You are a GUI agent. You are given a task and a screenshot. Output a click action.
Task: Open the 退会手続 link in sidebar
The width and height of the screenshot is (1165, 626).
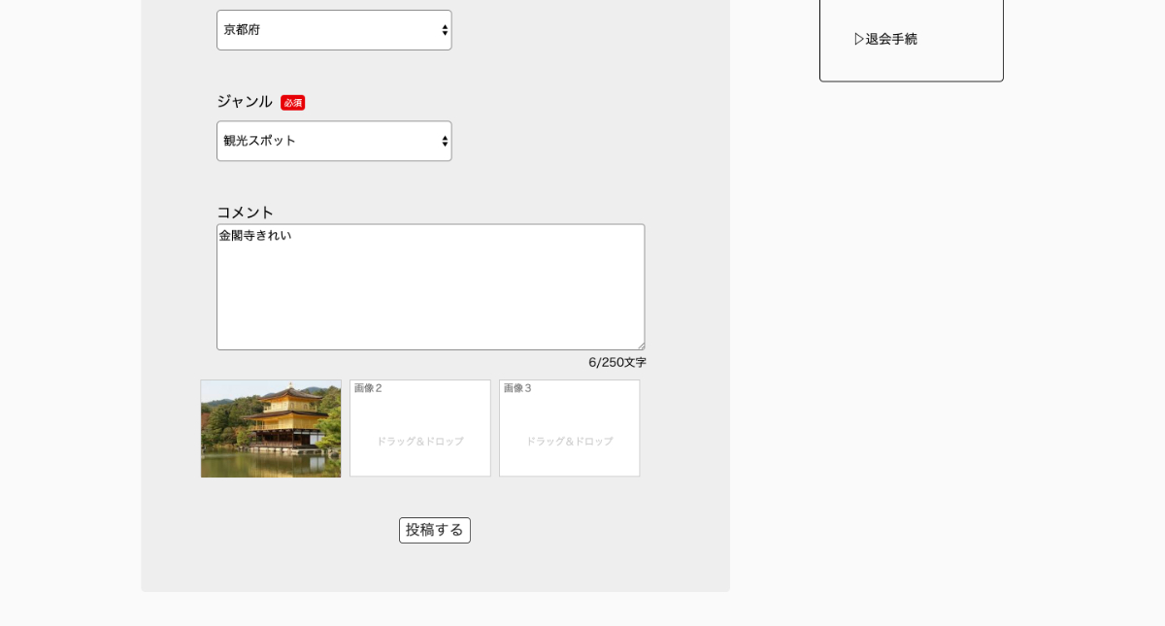click(x=885, y=39)
